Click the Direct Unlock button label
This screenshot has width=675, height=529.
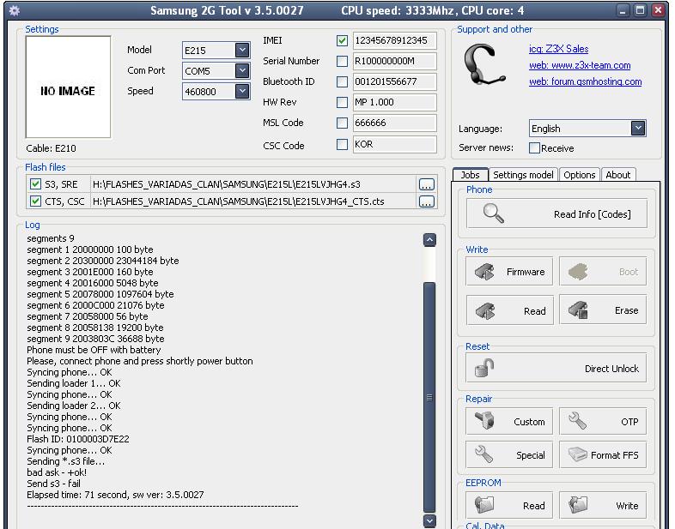tap(611, 369)
